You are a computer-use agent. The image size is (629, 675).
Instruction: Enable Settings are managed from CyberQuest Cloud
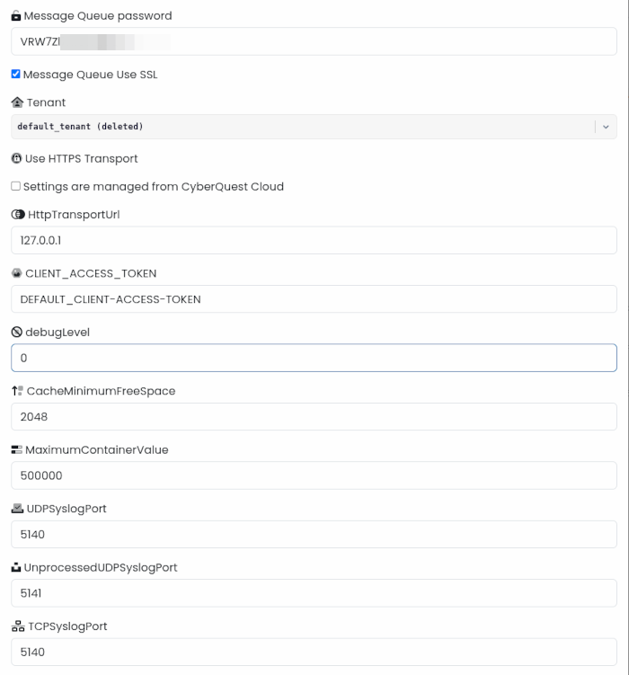pyautogui.click(x=15, y=186)
